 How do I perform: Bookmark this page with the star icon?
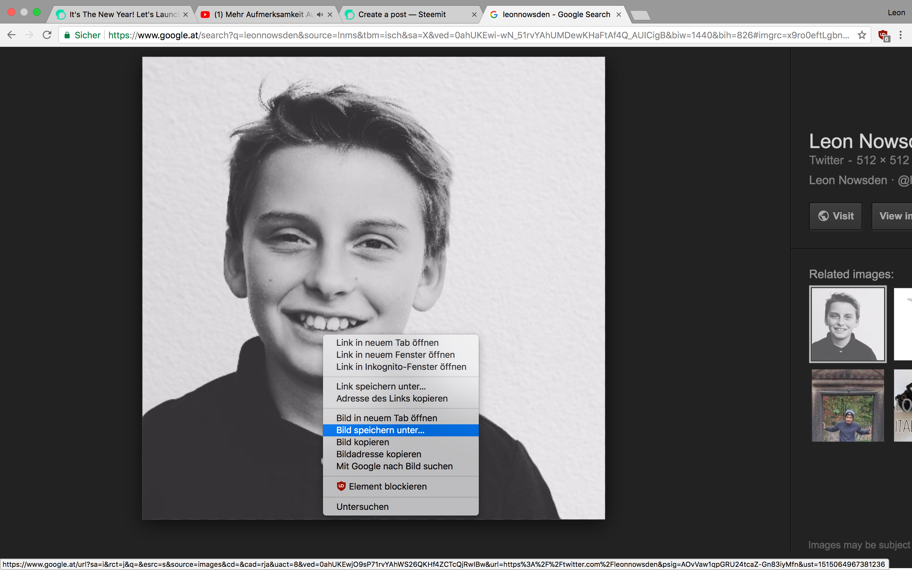click(x=862, y=35)
